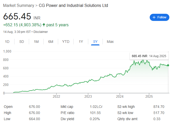177x126 pixels.
Task: Click the CG Power and Industrial Solutions Ltd title
Action: click(x=73, y=6)
